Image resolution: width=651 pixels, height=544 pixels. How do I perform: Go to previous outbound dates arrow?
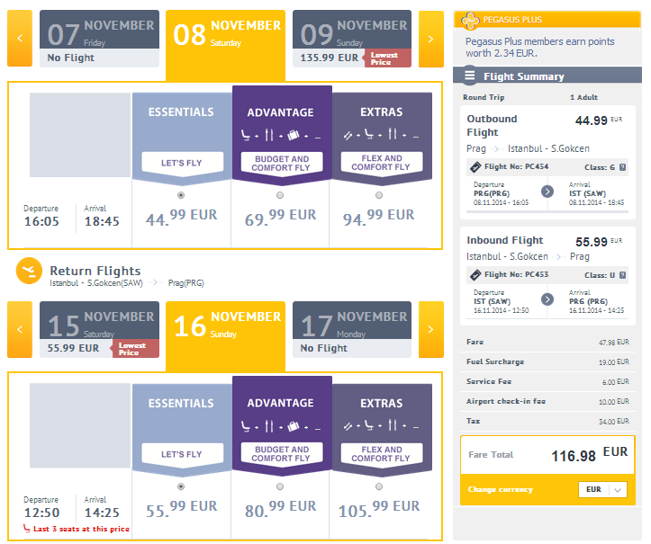click(20, 39)
